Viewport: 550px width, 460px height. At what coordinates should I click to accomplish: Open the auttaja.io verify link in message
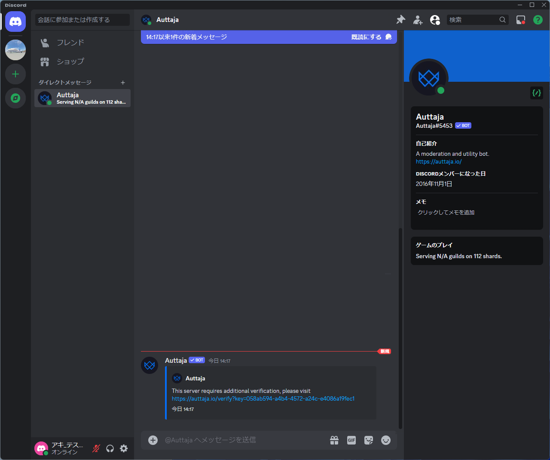(263, 399)
